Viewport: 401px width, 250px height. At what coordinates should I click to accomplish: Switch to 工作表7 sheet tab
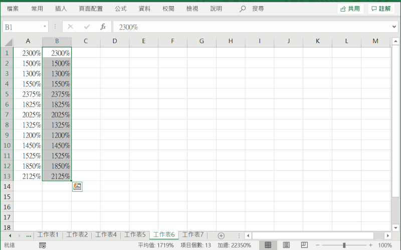coord(192,235)
